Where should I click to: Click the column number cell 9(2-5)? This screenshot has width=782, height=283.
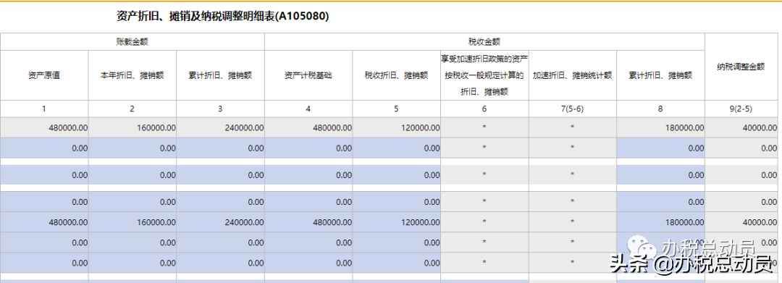pos(743,109)
